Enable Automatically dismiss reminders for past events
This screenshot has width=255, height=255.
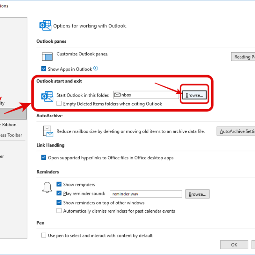[x=59, y=211]
